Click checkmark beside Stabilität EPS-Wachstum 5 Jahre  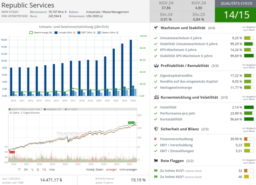pyautogui.click(x=156, y=56)
